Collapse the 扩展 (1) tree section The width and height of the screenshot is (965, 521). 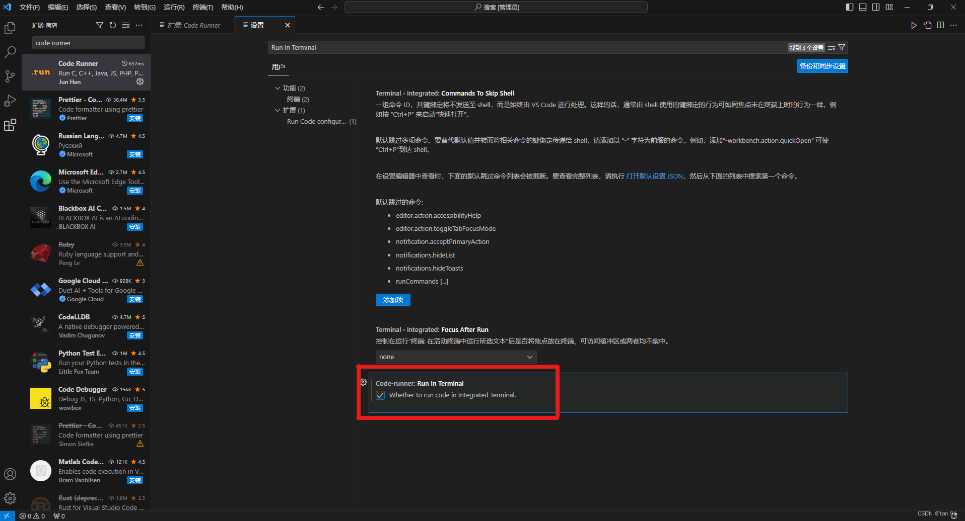pyautogui.click(x=278, y=110)
